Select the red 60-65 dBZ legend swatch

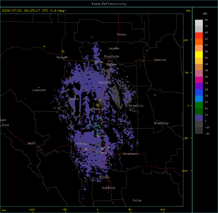199,36
